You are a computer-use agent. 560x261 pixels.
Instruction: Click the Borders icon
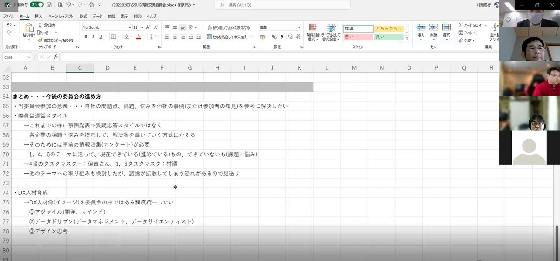(114, 37)
